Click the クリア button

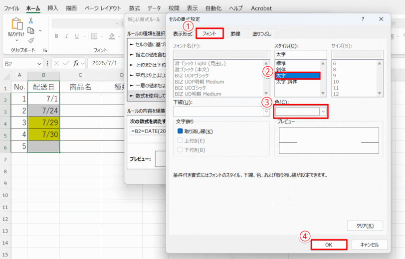(x=365, y=226)
